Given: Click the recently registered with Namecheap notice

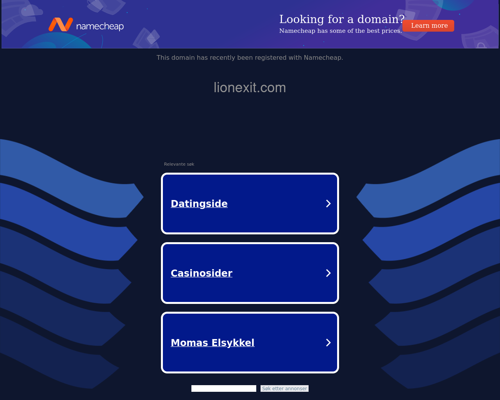Looking at the screenshot, I should (250, 57).
